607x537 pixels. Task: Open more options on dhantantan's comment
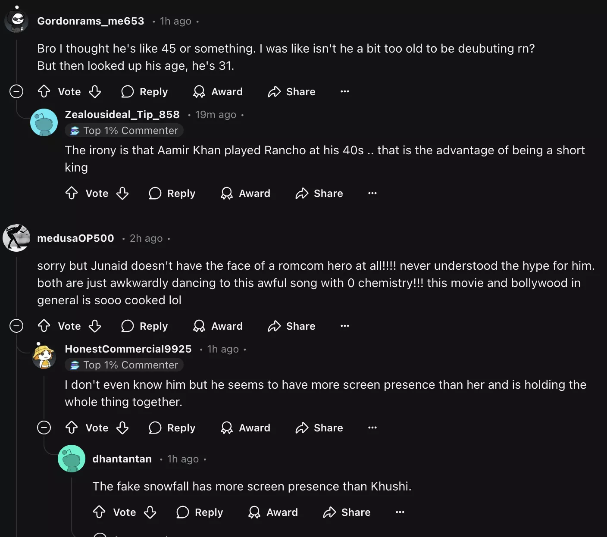pyautogui.click(x=400, y=512)
